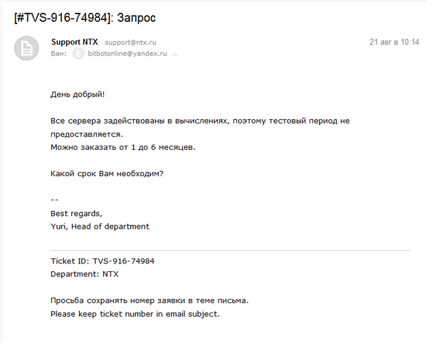427x343 pixels.
Task: Click the "Yuri, Head of department" signature
Action: 100,227
